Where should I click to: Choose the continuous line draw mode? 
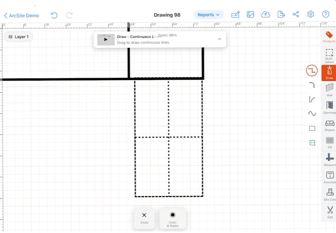pos(312,70)
